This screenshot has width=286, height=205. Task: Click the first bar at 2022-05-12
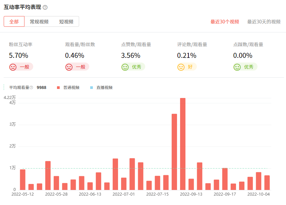point(22,180)
